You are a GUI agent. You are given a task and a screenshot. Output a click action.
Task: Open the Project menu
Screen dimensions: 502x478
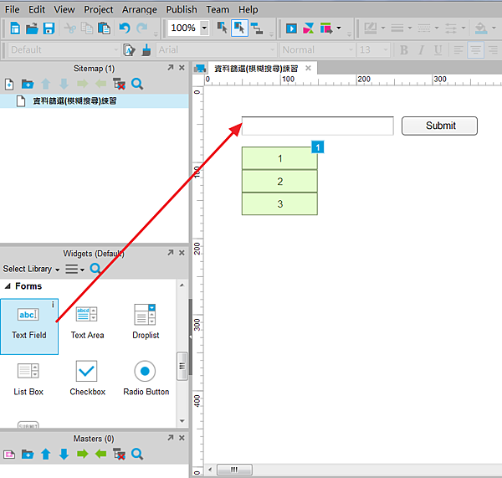pos(98,9)
